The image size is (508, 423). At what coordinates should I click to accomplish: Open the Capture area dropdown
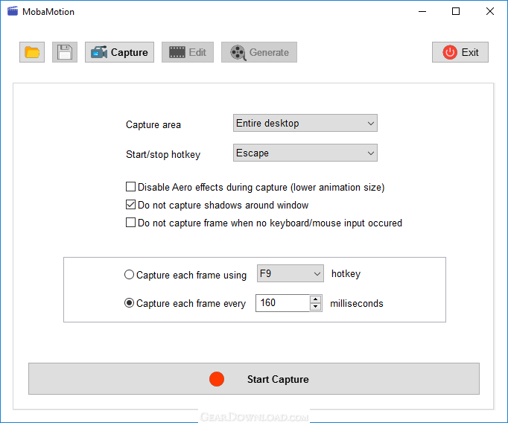point(305,123)
